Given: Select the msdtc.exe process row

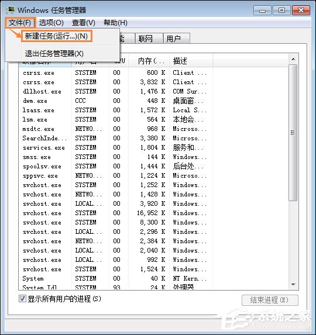Looking at the screenshot, I should (115, 129).
